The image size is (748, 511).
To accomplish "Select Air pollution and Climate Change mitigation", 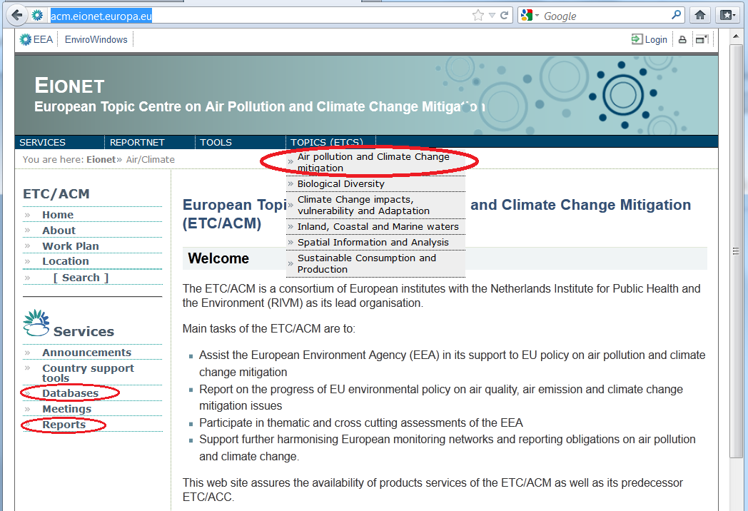I will click(x=375, y=162).
